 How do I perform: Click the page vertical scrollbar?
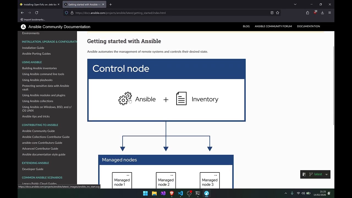[x=334, y=85]
